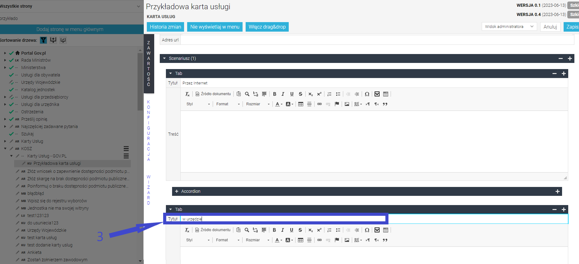The width and height of the screenshot is (579, 264).
Task: Insert special character omega in first editor
Action: click(367, 94)
